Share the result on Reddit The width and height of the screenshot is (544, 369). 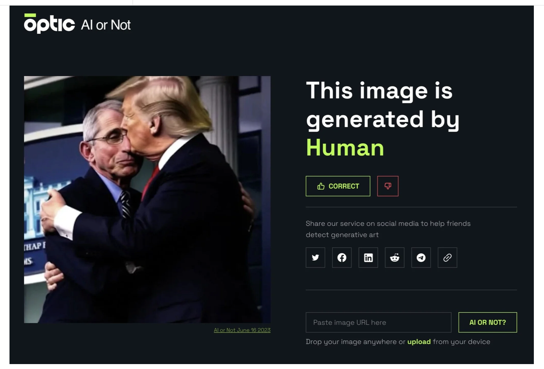[x=395, y=257]
